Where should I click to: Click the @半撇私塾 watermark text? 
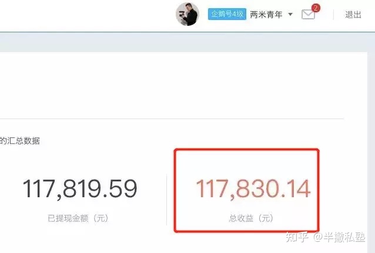pos(339,237)
